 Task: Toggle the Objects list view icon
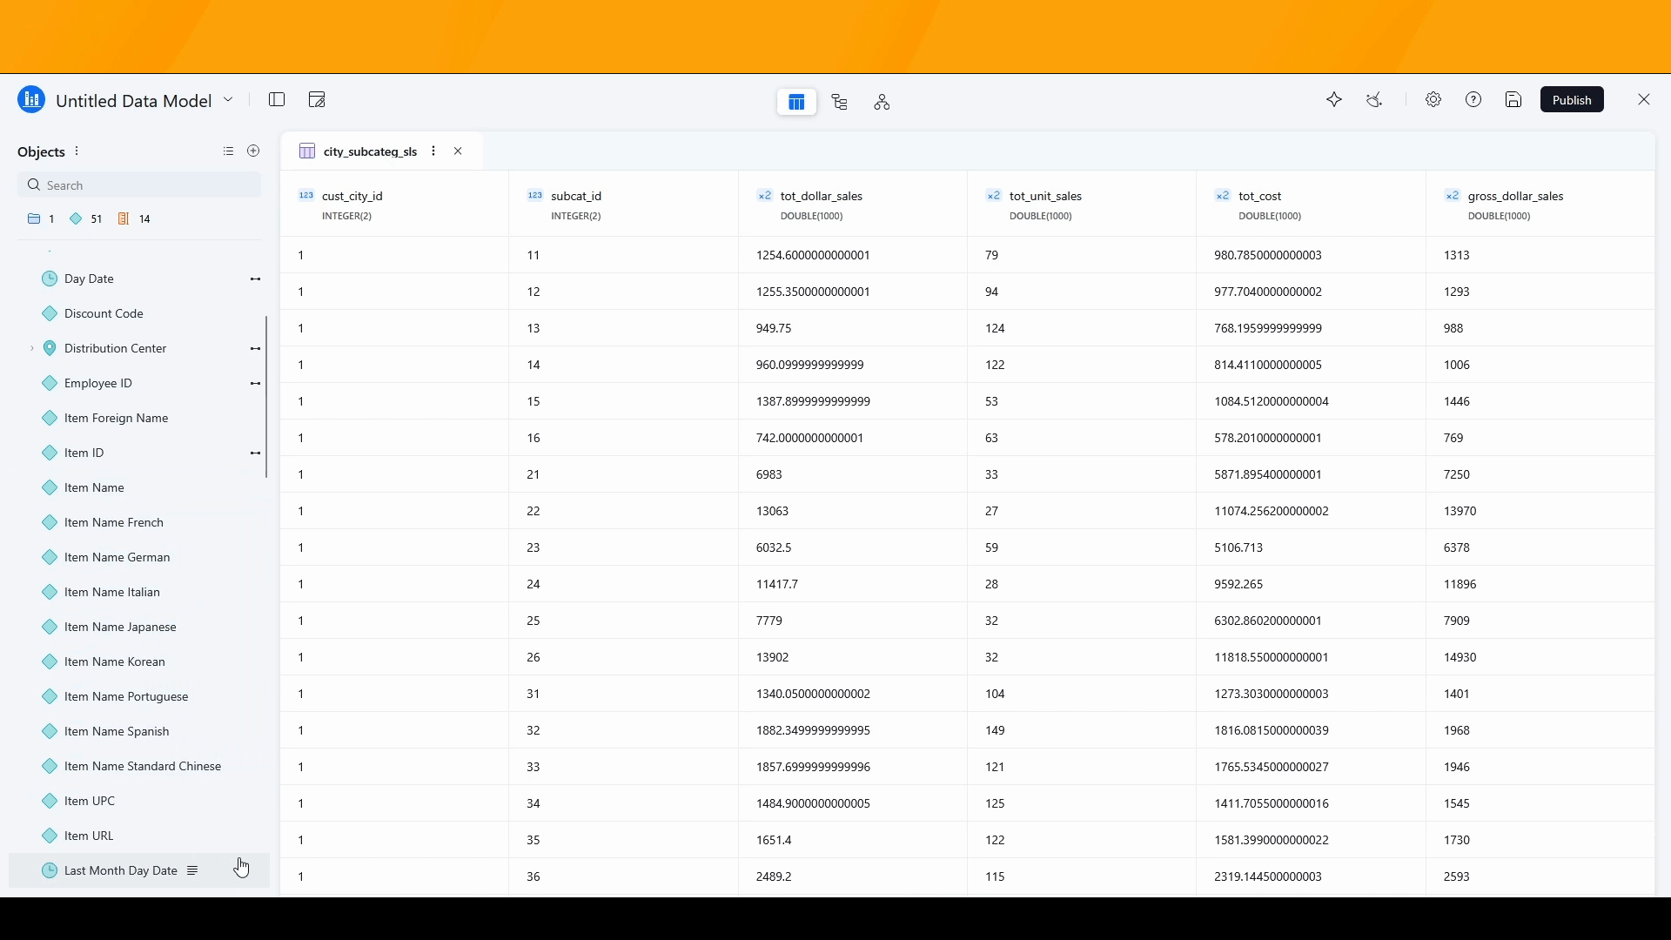click(x=228, y=151)
